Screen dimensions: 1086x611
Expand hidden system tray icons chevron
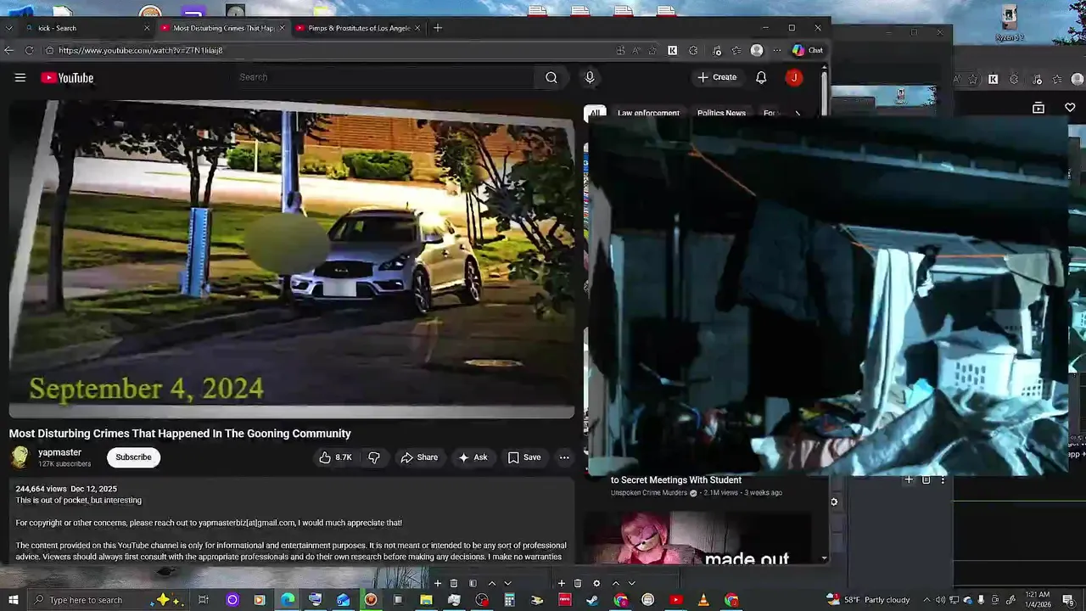tap(926, 600)
